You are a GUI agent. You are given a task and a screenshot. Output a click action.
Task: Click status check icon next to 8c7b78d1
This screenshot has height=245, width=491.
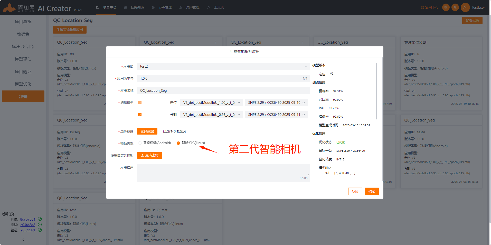click(40, 219)
